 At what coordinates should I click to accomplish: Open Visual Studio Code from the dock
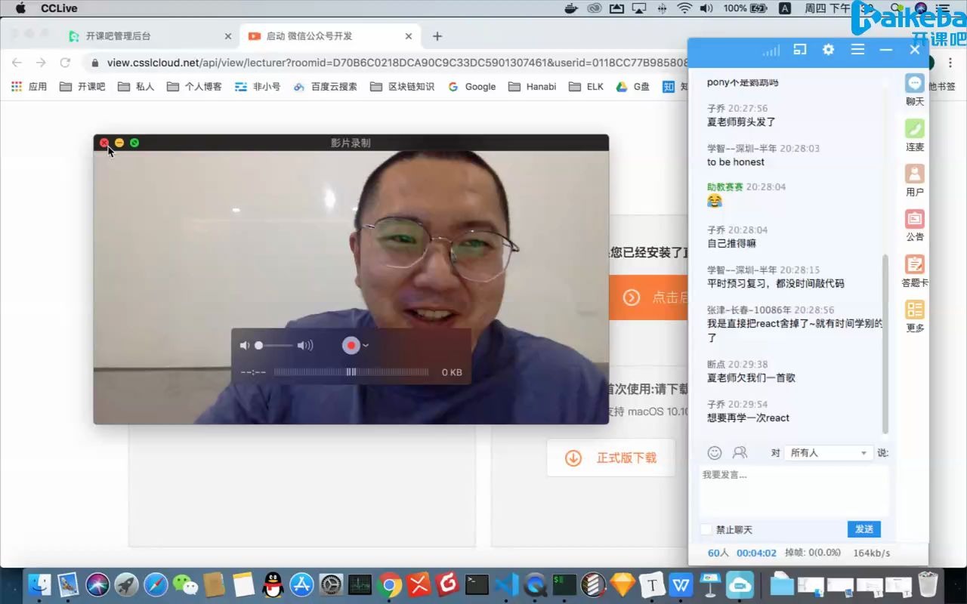click(x=507, y=584)
